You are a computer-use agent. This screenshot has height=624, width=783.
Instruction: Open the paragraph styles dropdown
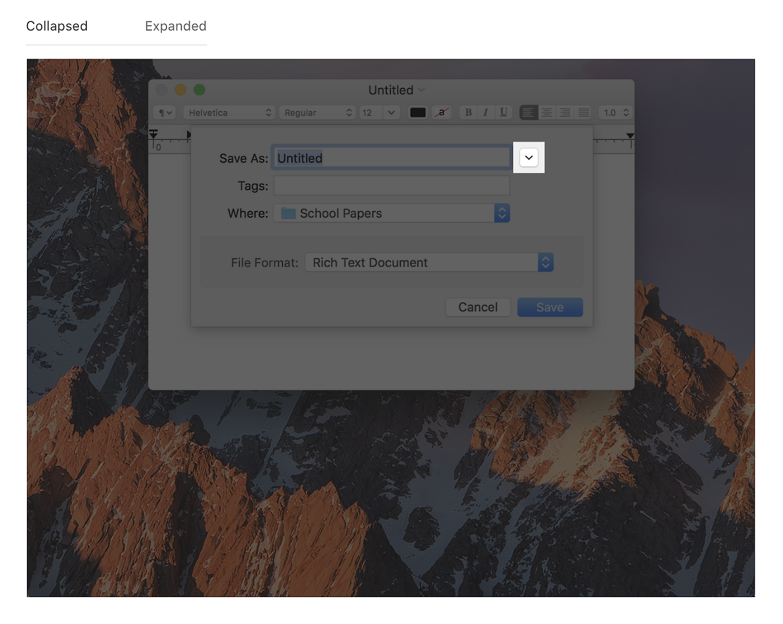[x=165, y=112]
